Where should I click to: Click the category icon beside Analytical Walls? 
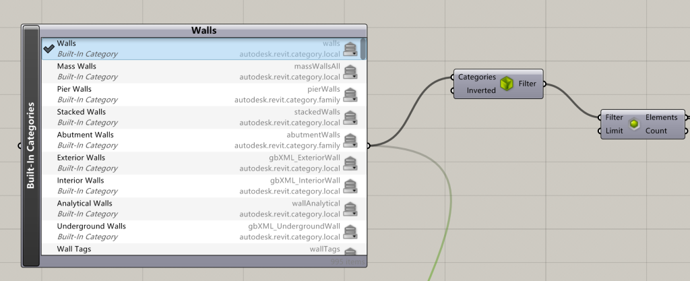click(x=350, y=209)
